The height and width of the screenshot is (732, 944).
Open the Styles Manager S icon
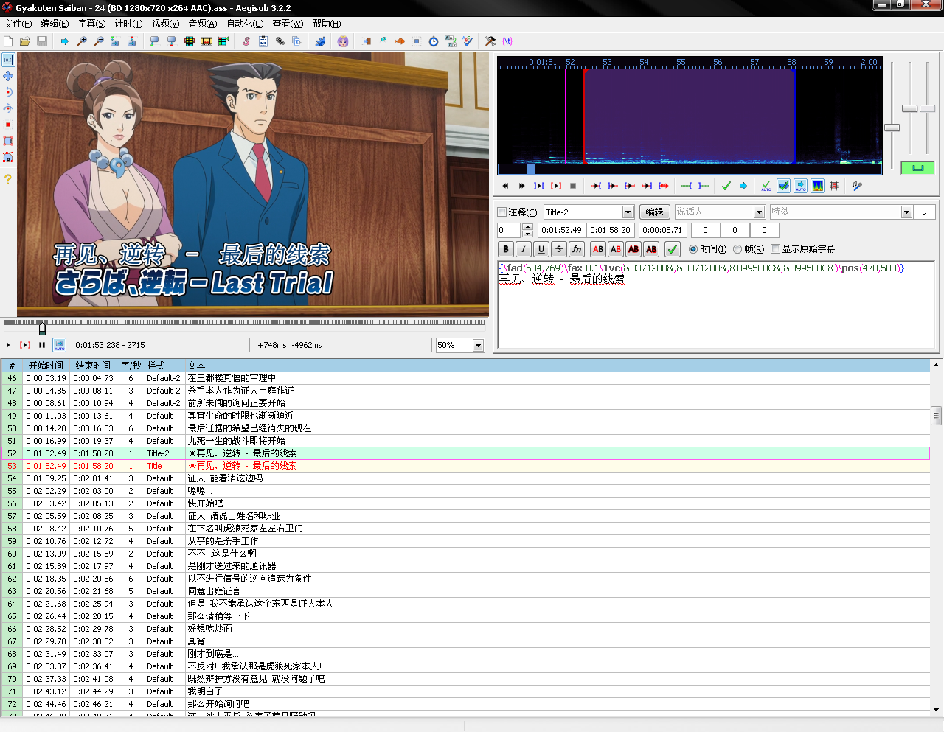pos(246,41)
